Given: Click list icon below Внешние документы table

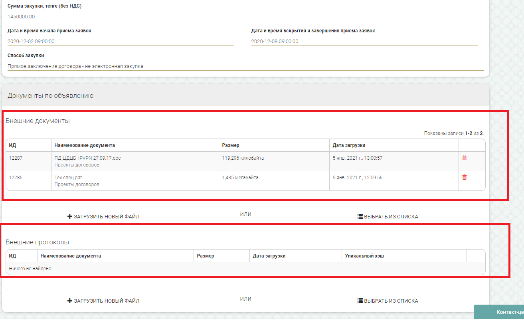Looking at the screenshot, I should click(x=360, y=217).
